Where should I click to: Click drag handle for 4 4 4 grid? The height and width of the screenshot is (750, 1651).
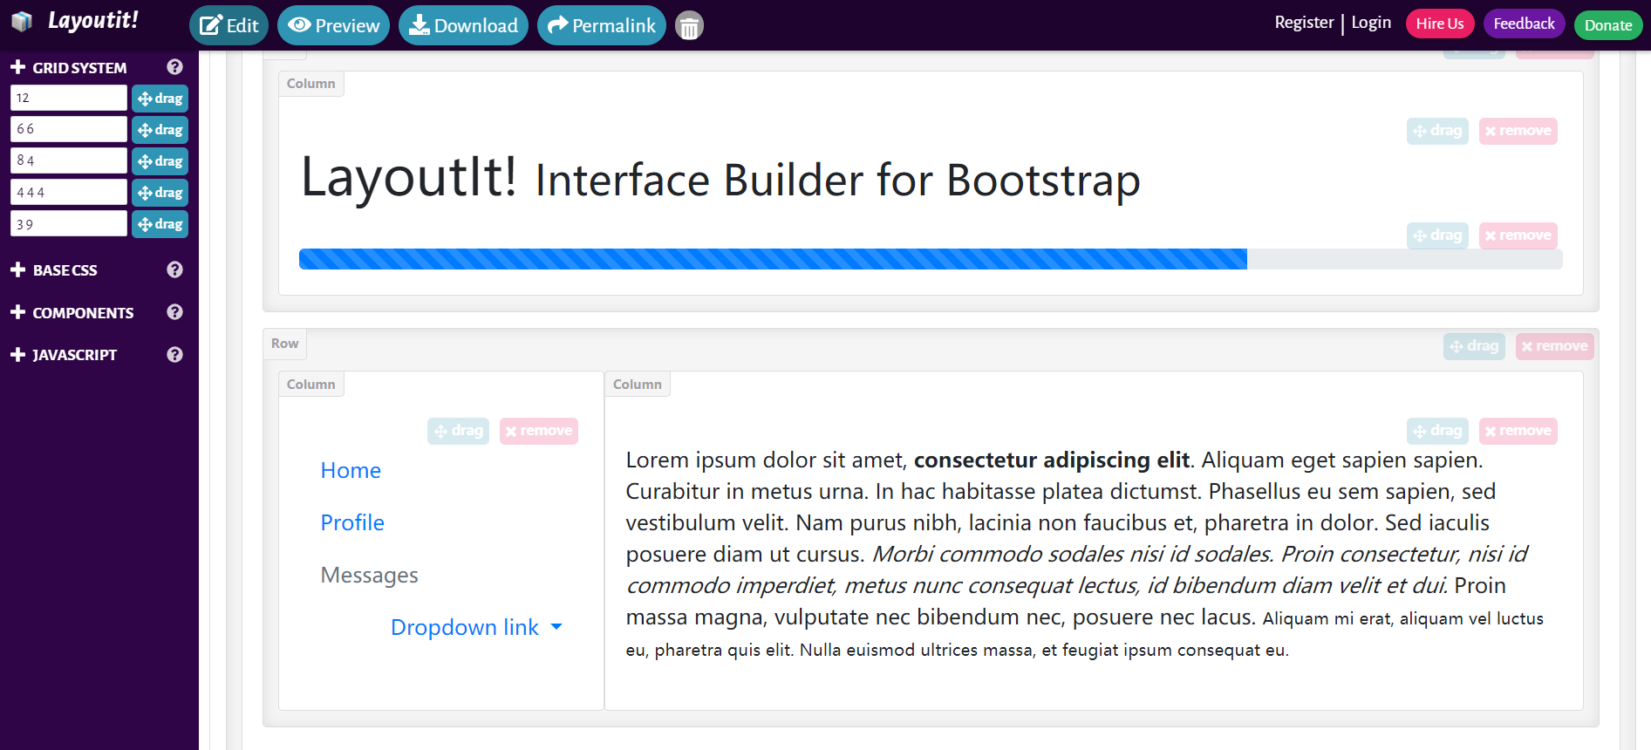[x=160, y=193]
